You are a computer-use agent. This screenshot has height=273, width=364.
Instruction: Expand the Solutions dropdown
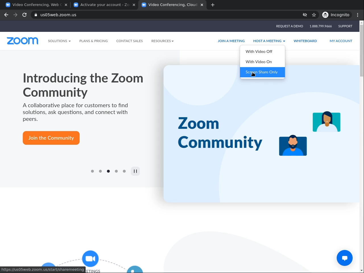pos(59,41)
